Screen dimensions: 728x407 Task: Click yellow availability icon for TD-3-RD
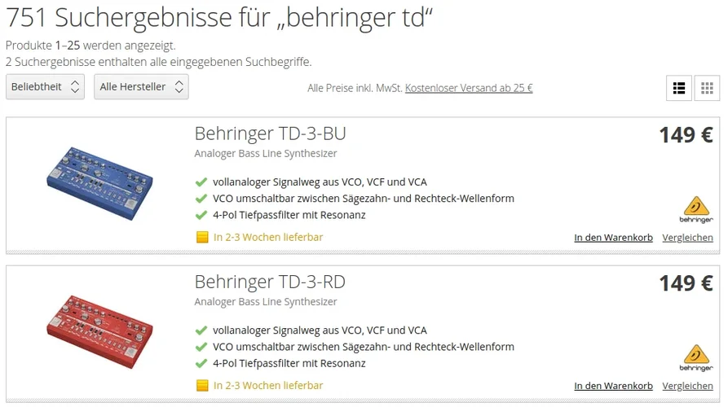coord(202,386)
